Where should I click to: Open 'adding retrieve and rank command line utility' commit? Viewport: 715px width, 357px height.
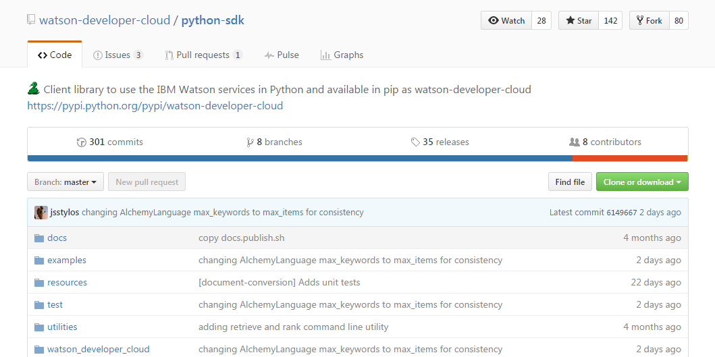(x=293, y=327)
